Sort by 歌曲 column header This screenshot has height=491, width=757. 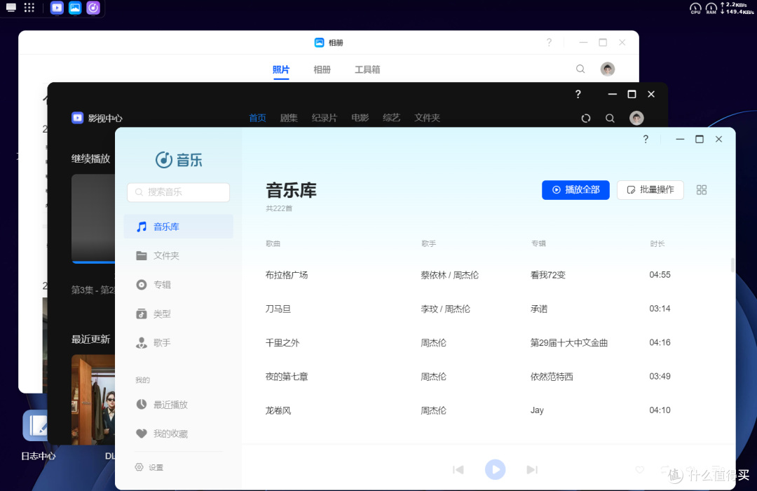pos(273,243)
